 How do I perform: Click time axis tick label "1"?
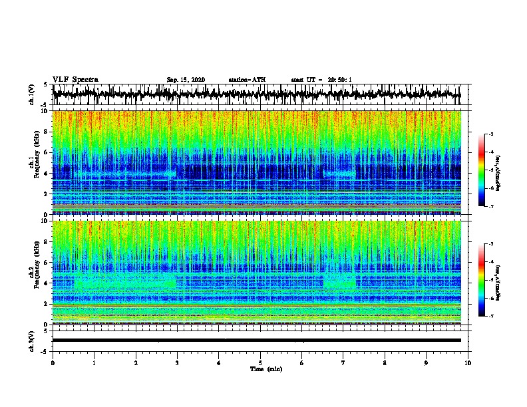94,363
